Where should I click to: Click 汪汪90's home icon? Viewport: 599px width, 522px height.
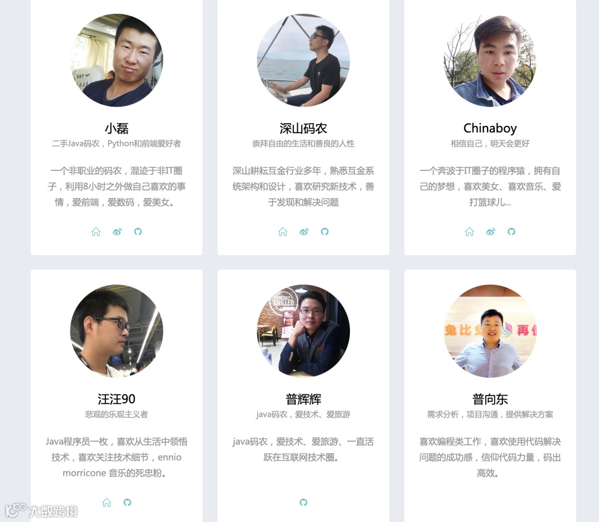pyautogui.click(x=106, y=503)
